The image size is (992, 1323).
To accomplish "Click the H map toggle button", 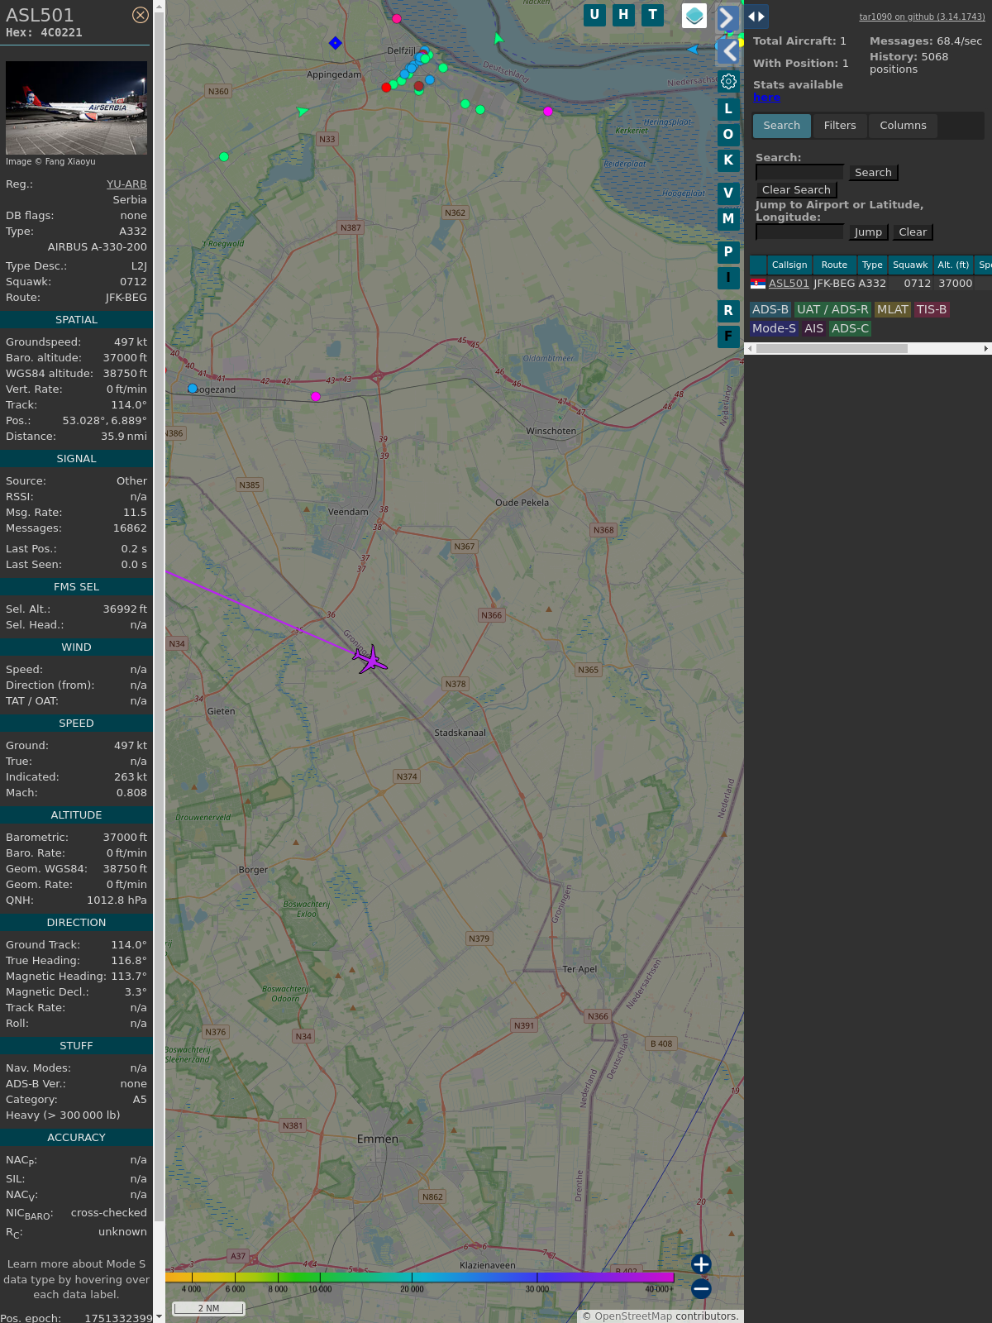I will pos(623,15).
